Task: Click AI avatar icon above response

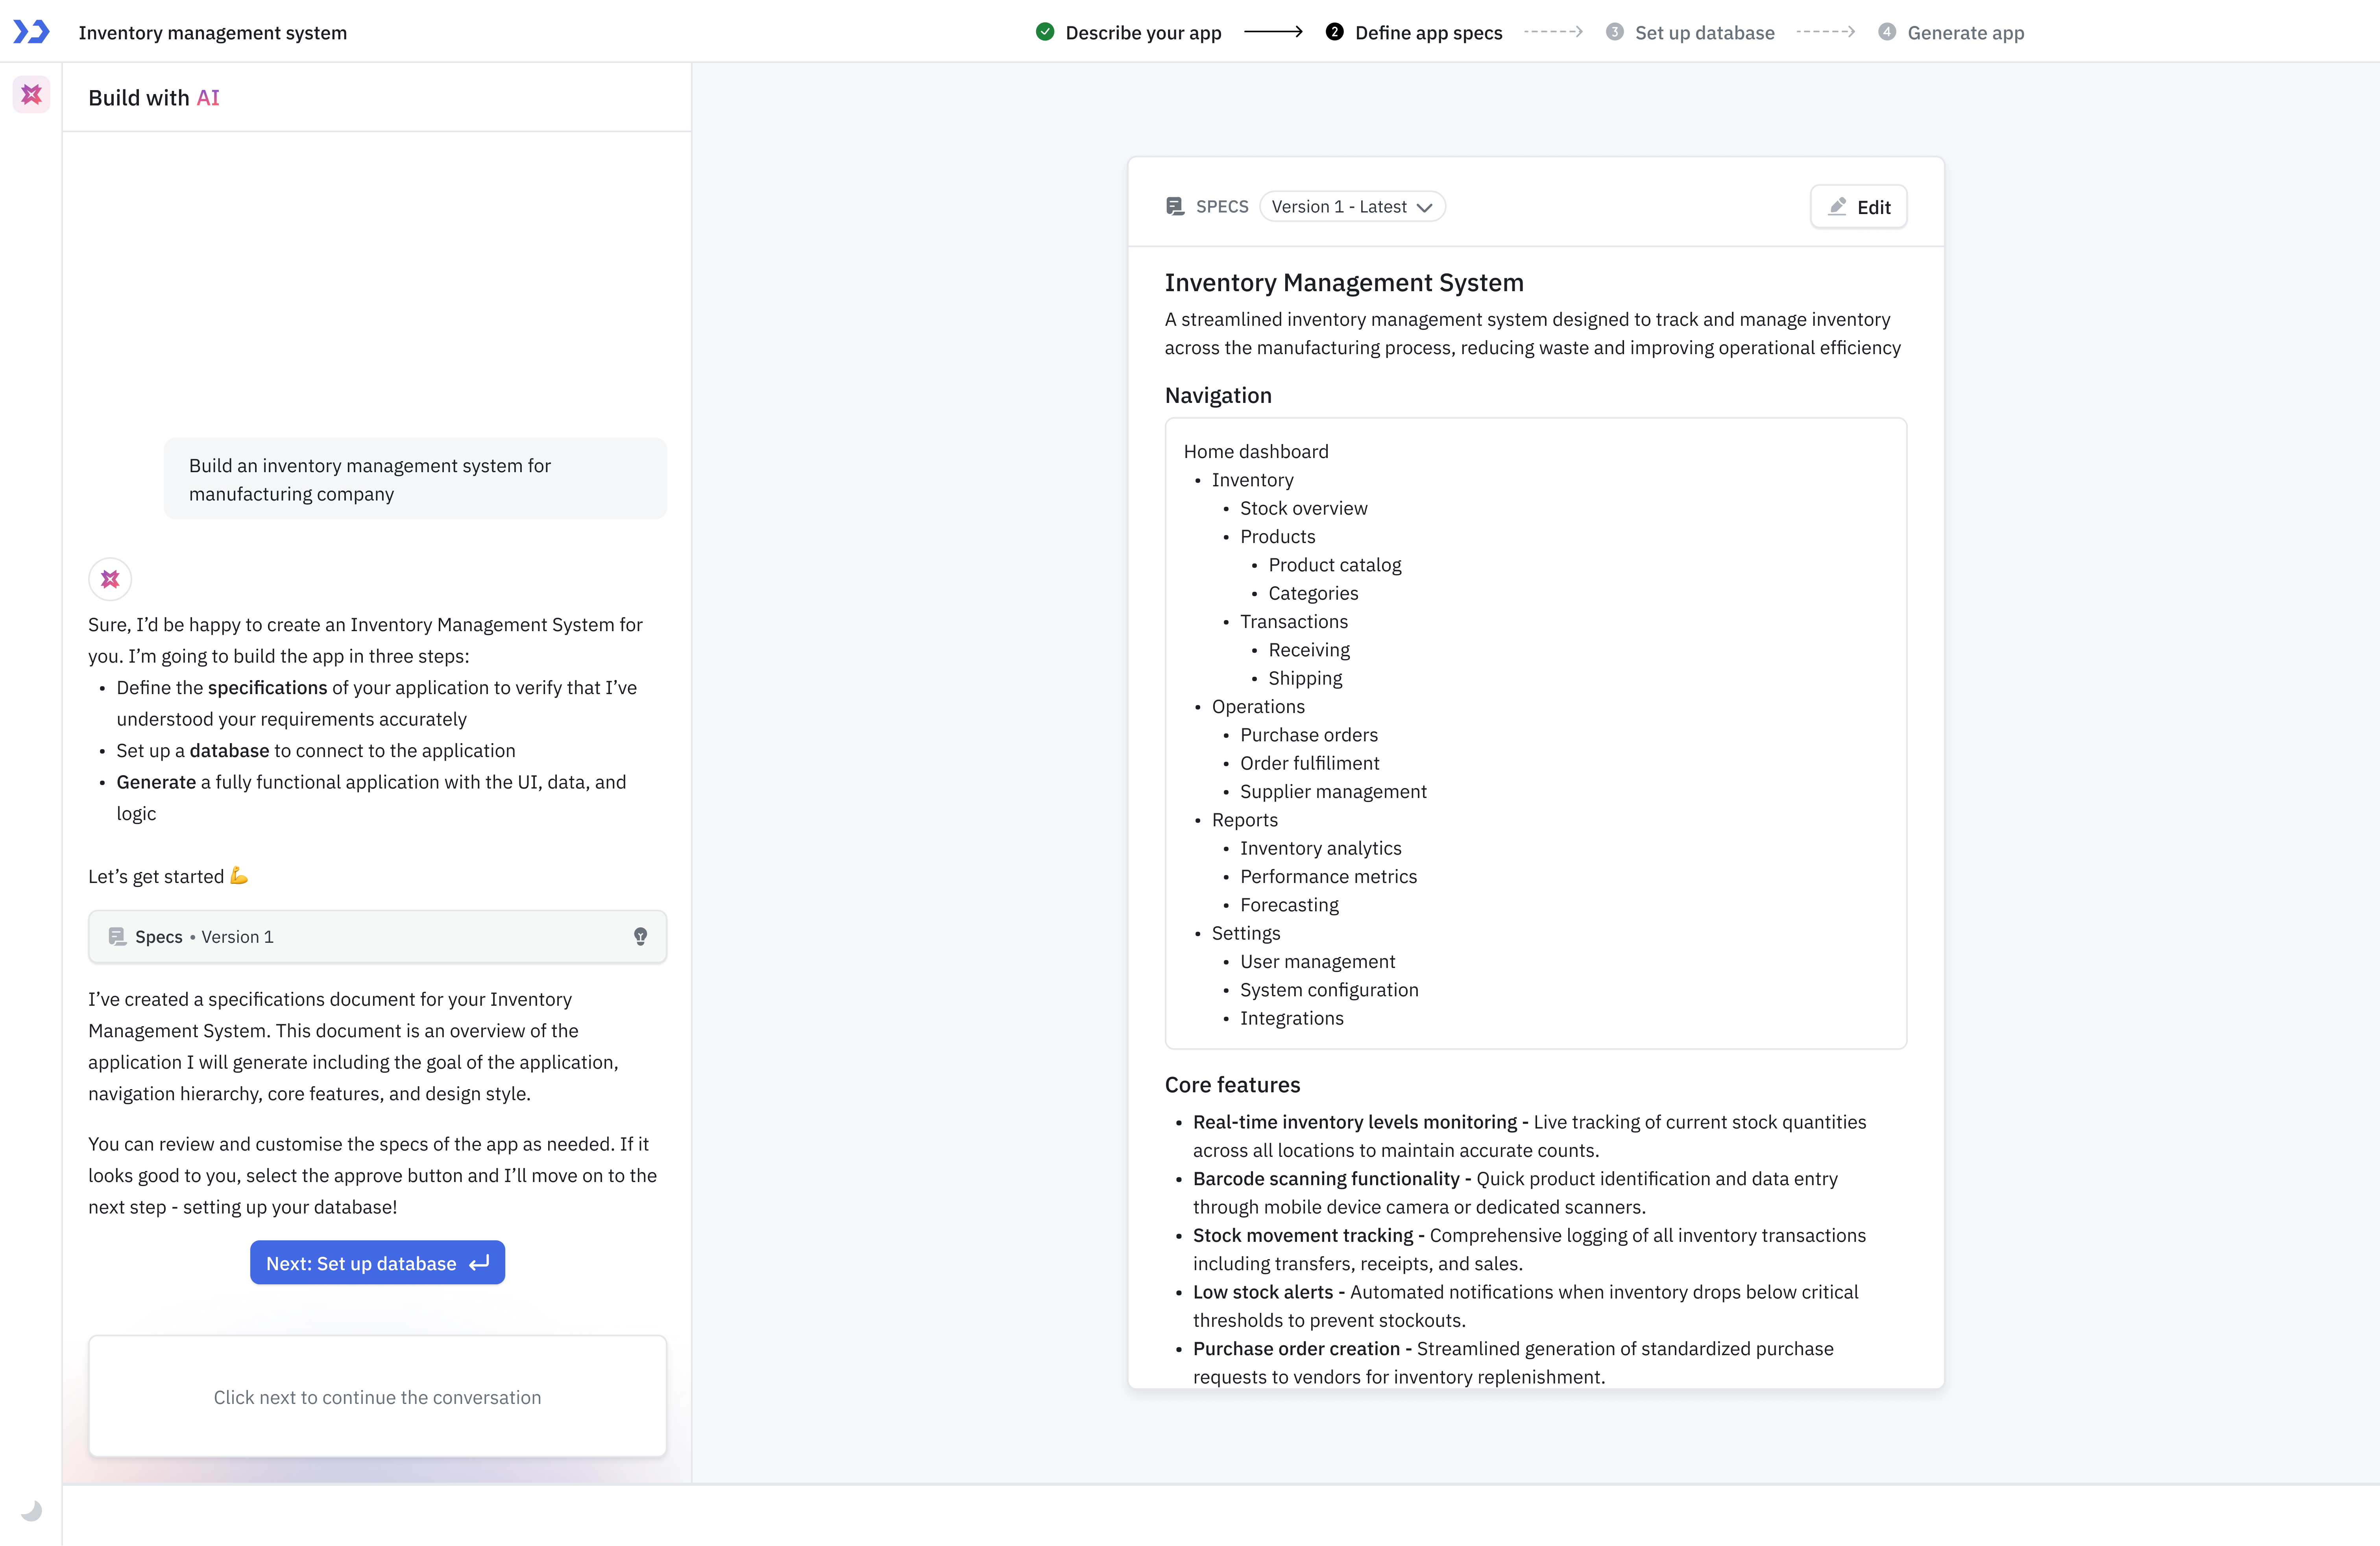Action: coord(110,579)
